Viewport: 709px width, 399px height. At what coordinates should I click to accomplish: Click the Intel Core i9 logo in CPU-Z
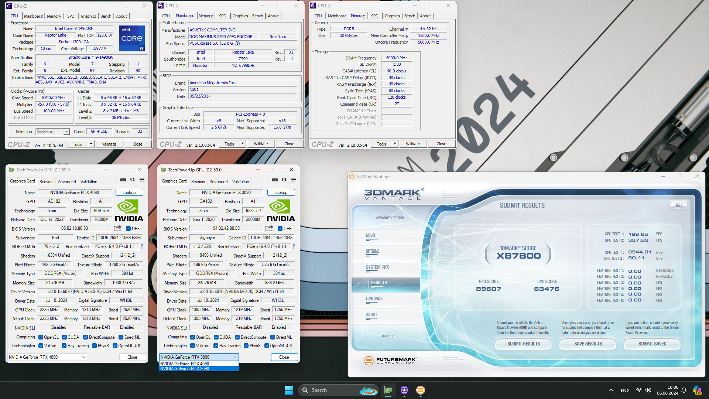[132, 38]
